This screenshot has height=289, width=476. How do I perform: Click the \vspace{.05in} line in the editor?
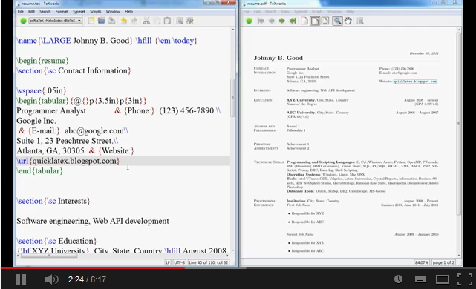click(x=42, y=90)
